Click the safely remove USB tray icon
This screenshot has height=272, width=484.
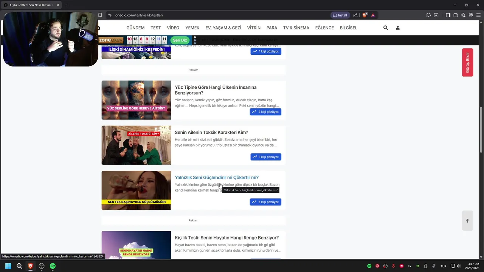tap(425, 266)
